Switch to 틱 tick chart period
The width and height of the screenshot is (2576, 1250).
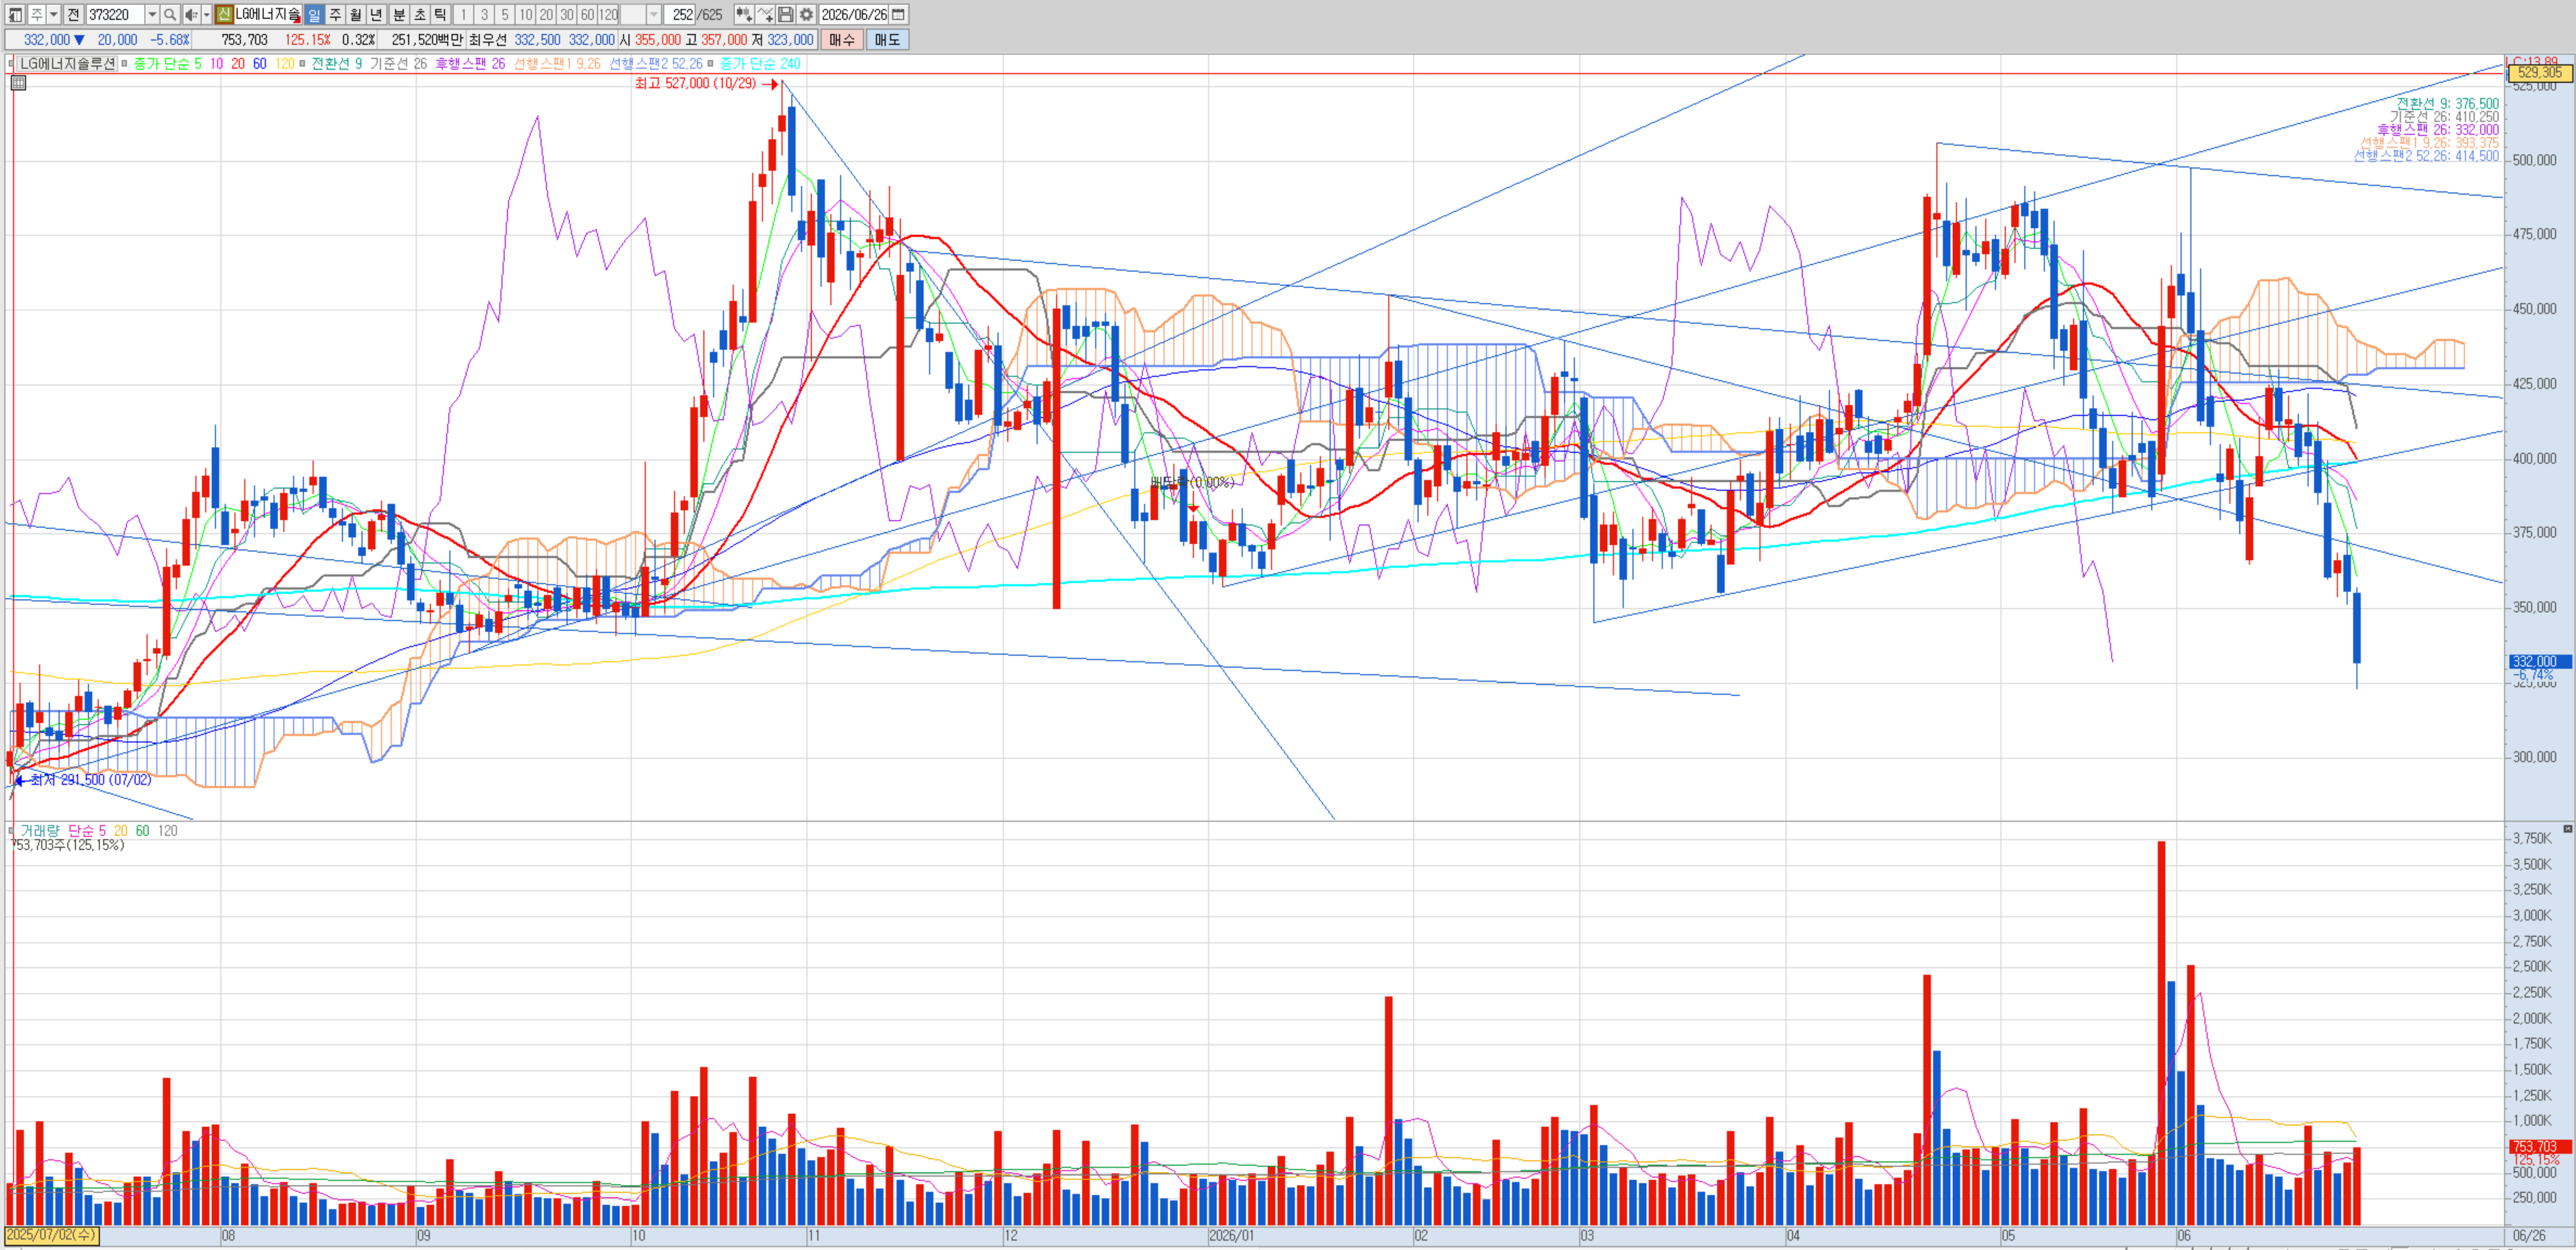(x=441, y=14)
